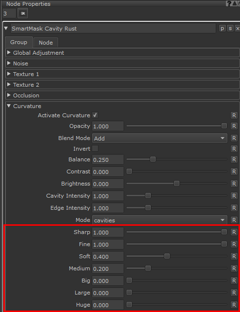Collapse the SmartMask Cavity Rust node arrow
The width and height of the screenshot is (240, 312).
6,28
